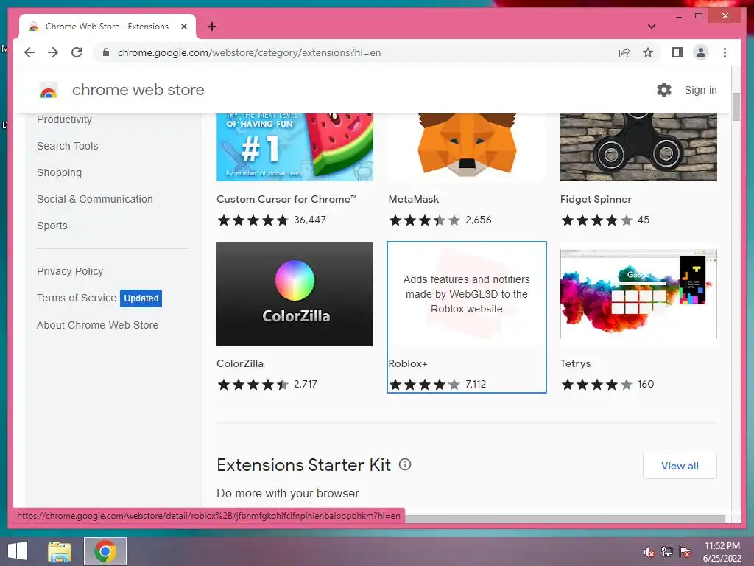754x566 pixels.
Task: Open the Roblox+ extension card description
Action: 466,294
